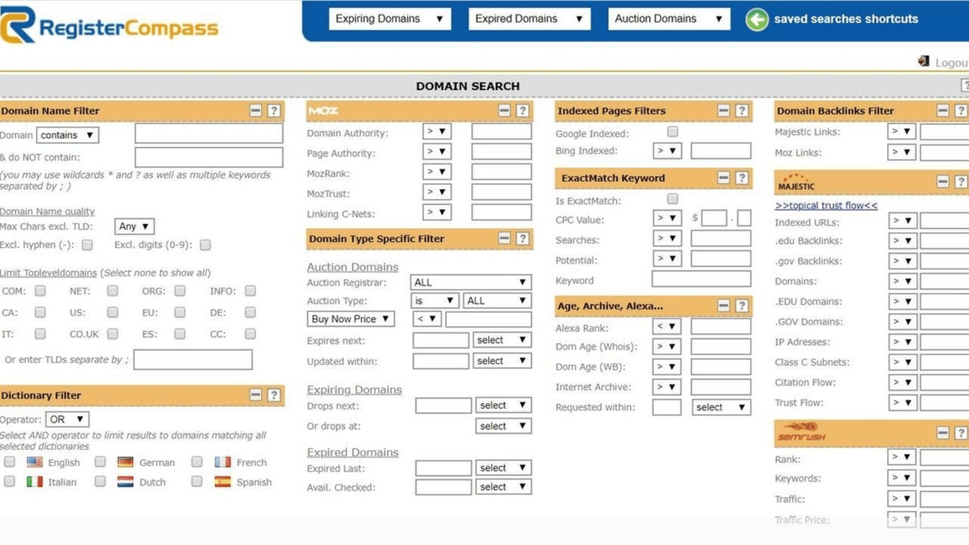Viewport: 969px width, 545px height.
Task: Click the Dutch flag icon
Action: tap(126, 482)
